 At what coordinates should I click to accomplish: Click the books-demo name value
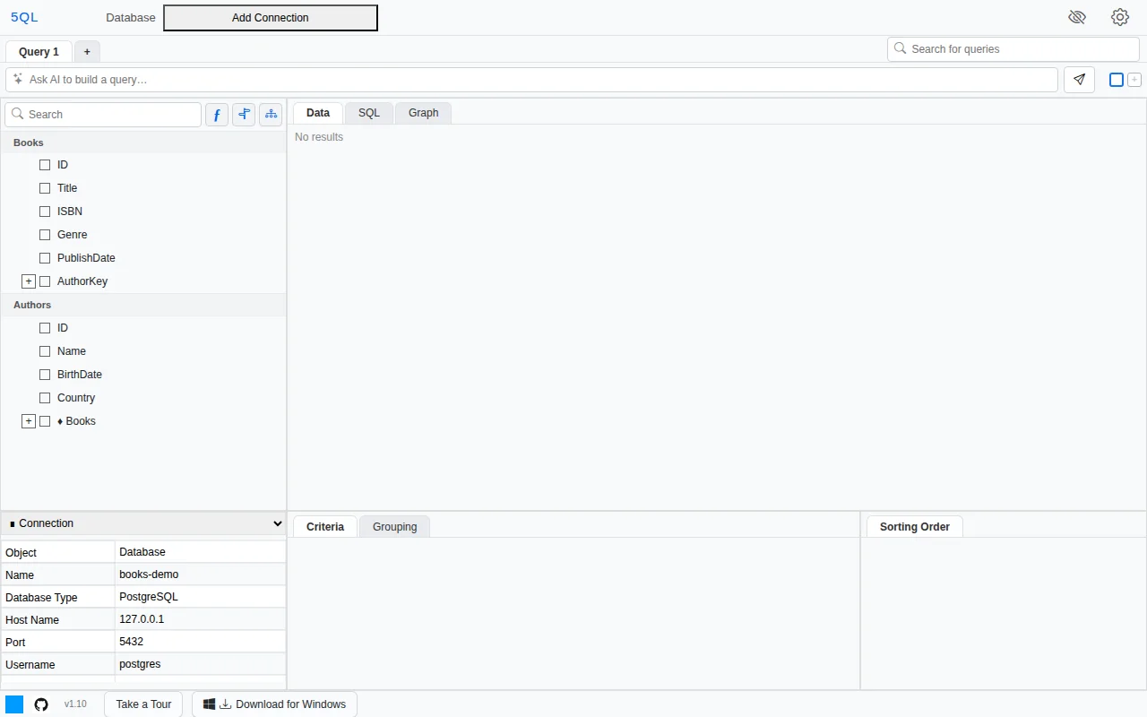pyautogui.click(x=201, y=574)
